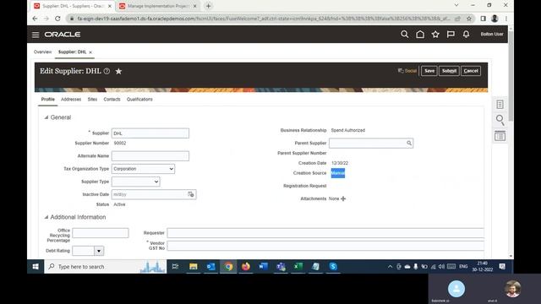
Task: Open Bolton User account menu
Action: point(492,34)
